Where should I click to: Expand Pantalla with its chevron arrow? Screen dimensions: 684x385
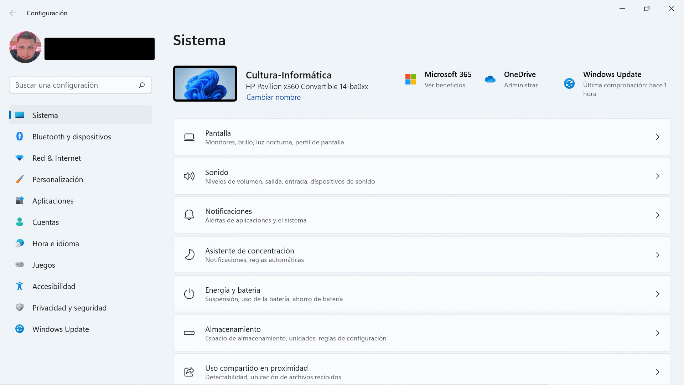tap(658, 137)
